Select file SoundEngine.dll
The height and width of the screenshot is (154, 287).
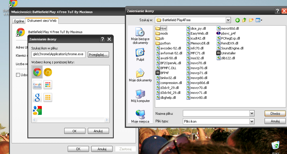coord(230,48)
